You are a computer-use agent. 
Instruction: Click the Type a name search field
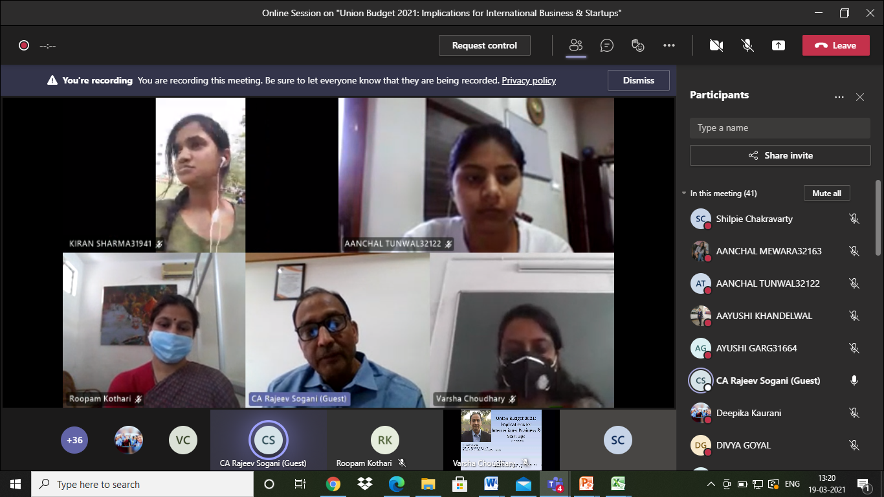point(780,128)
